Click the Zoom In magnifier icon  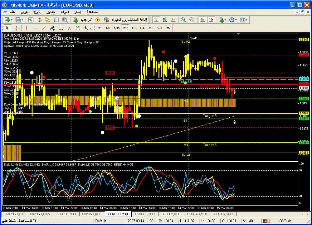tap(183, 20)
